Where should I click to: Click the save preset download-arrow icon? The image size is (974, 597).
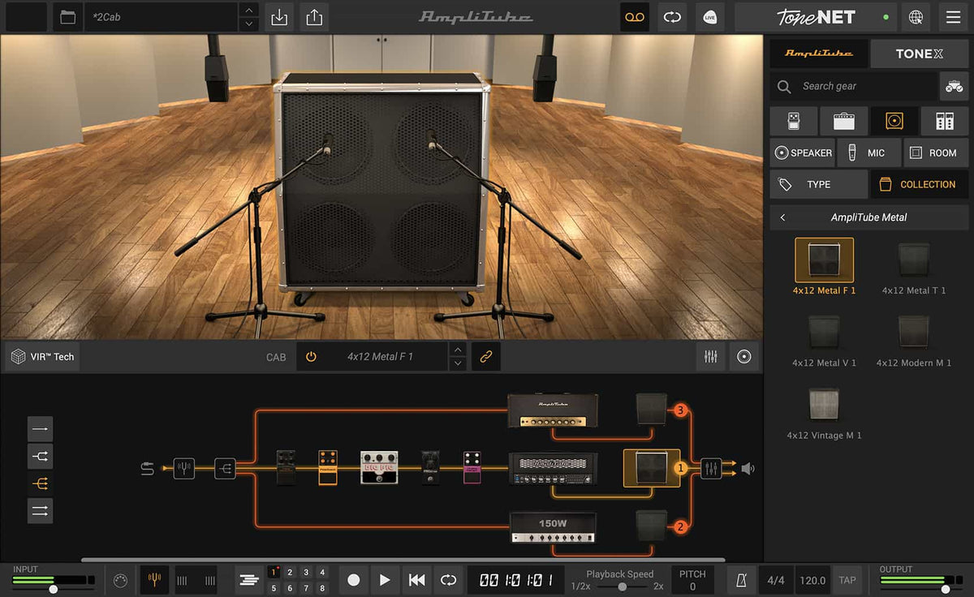[279, 16]
